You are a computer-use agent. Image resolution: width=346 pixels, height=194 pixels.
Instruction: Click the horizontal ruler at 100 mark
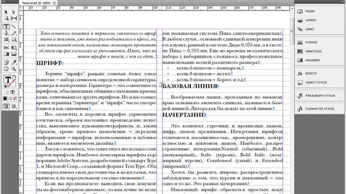pos(156,8)
